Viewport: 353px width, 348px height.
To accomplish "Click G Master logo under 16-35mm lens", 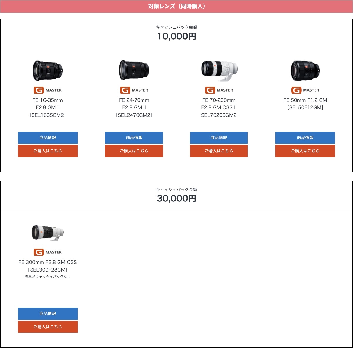I will tap(48, 90).
